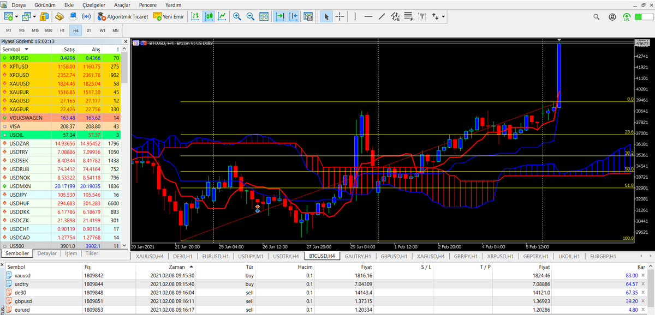Zoom in on the chart
This screenshot has width=655, height=315.
(237, 16)
